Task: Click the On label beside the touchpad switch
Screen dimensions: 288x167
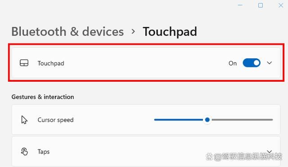Action: click(233, 63)
